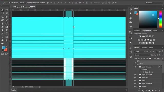Select the Gradient tool
The height and width of the screenshot is (92, 164).
[x=7, y=27]
